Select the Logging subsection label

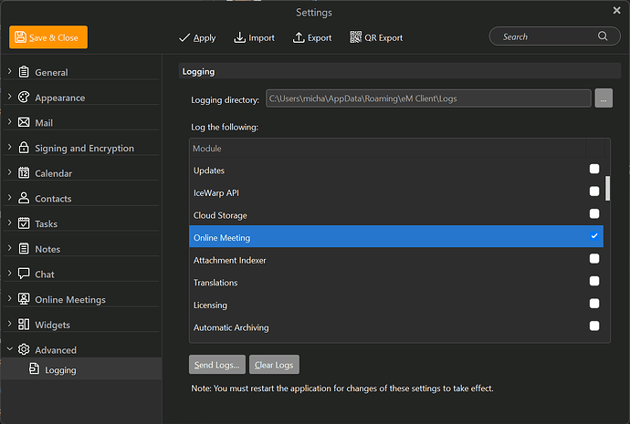(x=60, y=370)
